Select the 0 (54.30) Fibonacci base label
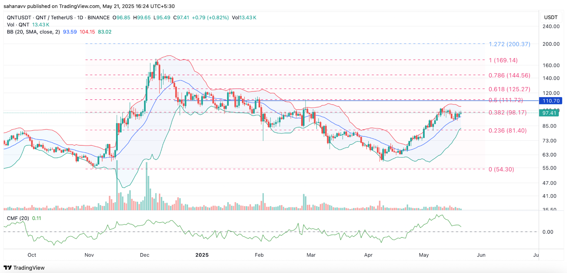567x273 pixels. [501, 169]
